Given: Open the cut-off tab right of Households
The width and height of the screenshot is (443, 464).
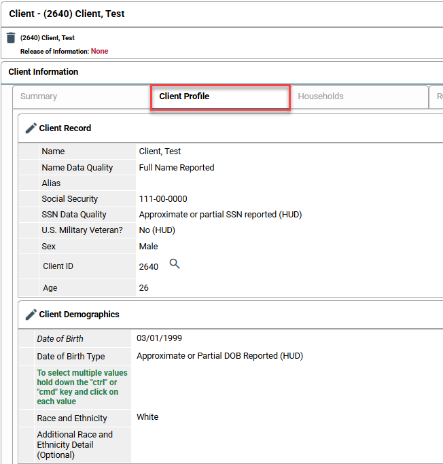Looking at the screenshot, I should [x=437, y=96].
